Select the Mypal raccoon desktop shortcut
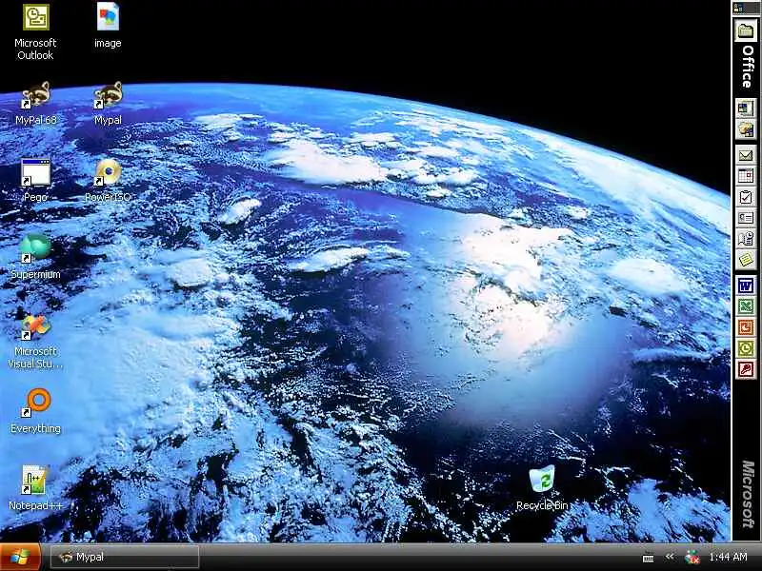Viewport: 762px width, 571px height. point(108,103)
